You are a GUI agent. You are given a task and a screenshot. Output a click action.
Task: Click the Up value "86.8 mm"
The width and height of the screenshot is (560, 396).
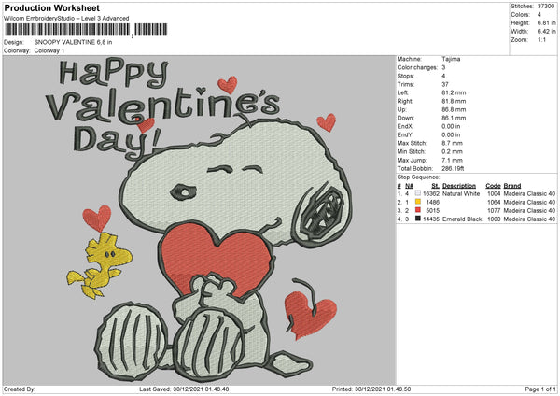click(454, 109)
